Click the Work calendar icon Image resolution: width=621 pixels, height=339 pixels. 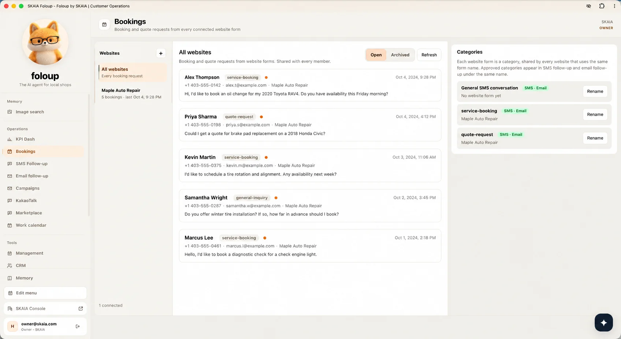(10, 225)
